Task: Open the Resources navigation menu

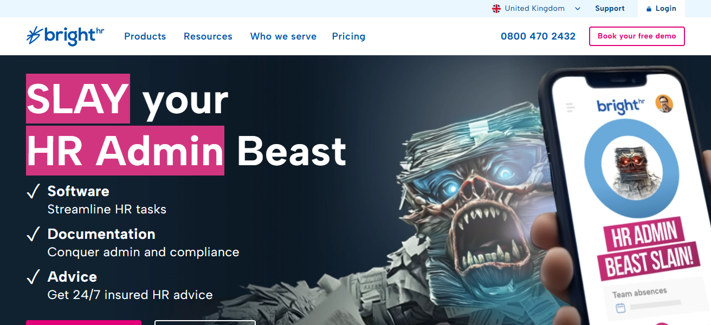Action: pyautogui.click(x=208, y=36)
